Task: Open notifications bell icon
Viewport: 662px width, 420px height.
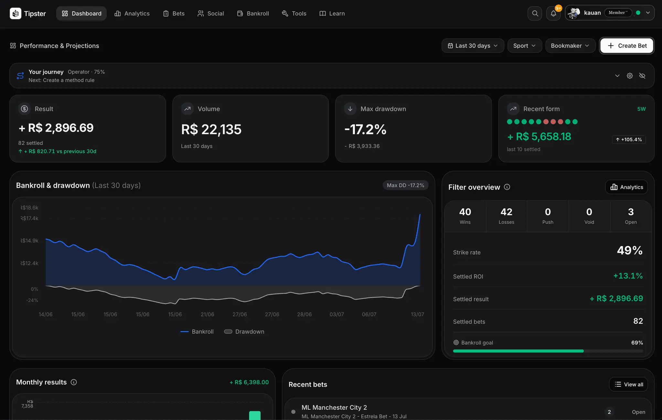Action: click(x=553, y=14)
